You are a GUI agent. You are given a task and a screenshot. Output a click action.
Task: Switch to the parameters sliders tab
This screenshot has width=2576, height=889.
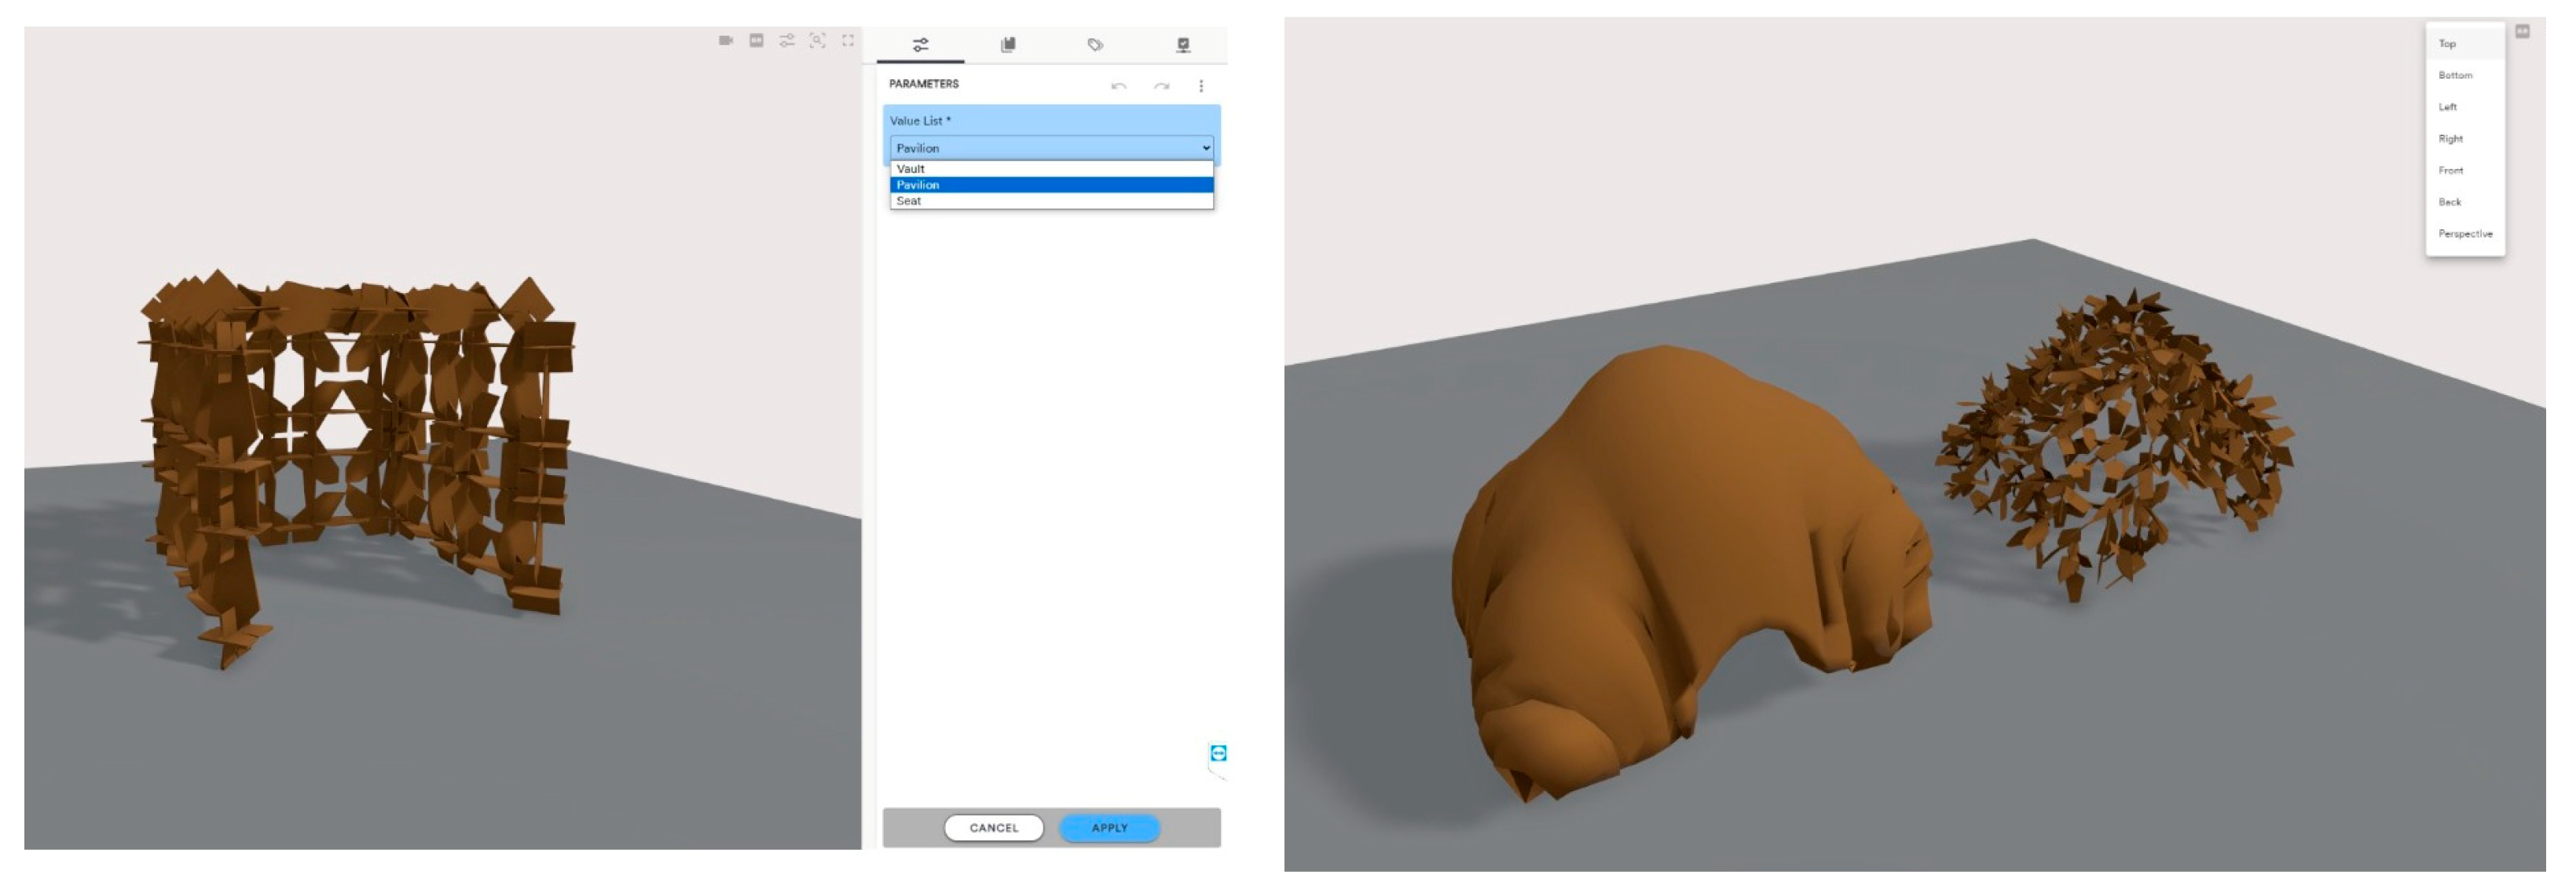[920, 45]
